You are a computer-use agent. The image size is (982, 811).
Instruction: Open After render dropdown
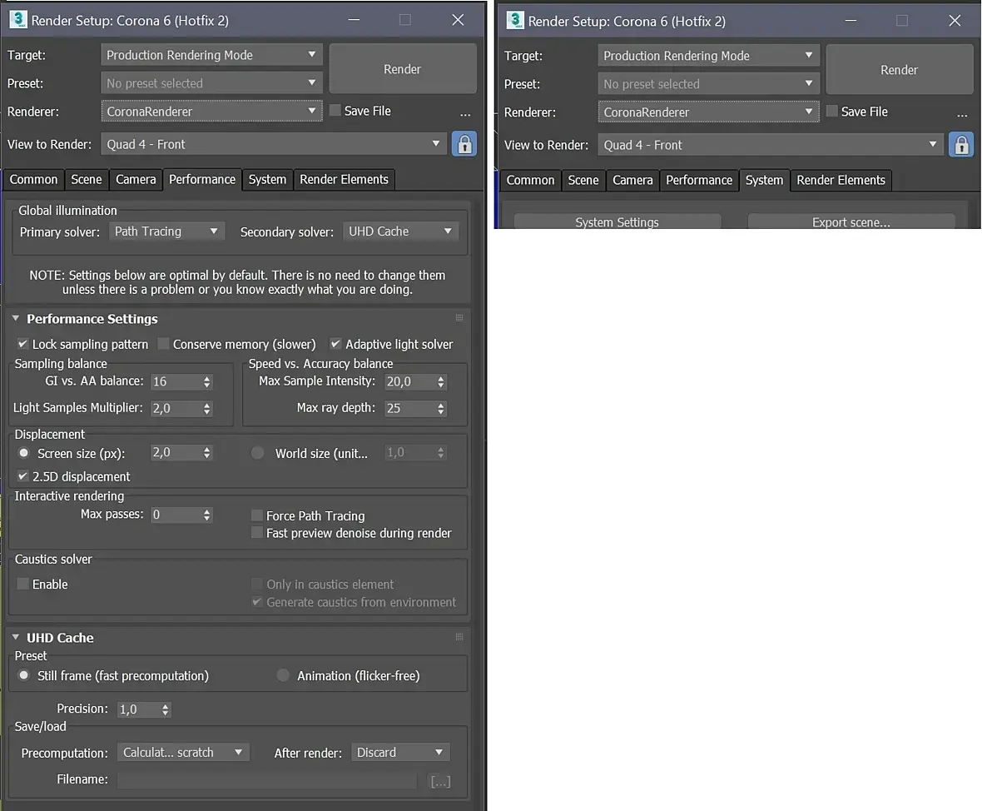pos(400,752)
